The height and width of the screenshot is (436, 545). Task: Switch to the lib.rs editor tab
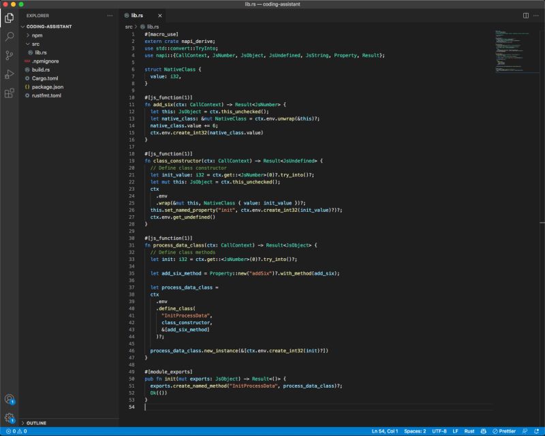coord(138,15)
